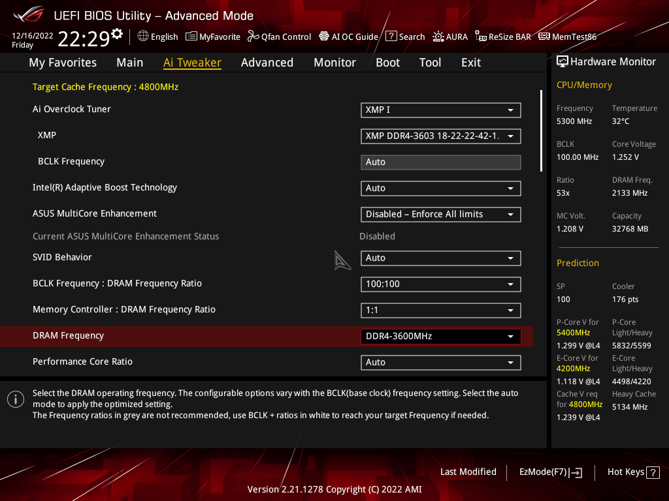Click the 32768 MB capacity value
Image resolution: width=669 pixels, height=501 pixels.
coord(630,229)
